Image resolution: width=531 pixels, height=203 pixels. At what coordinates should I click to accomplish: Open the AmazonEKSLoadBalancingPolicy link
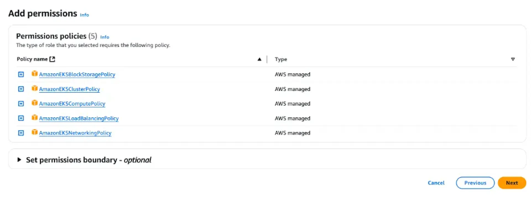(79, 118)
